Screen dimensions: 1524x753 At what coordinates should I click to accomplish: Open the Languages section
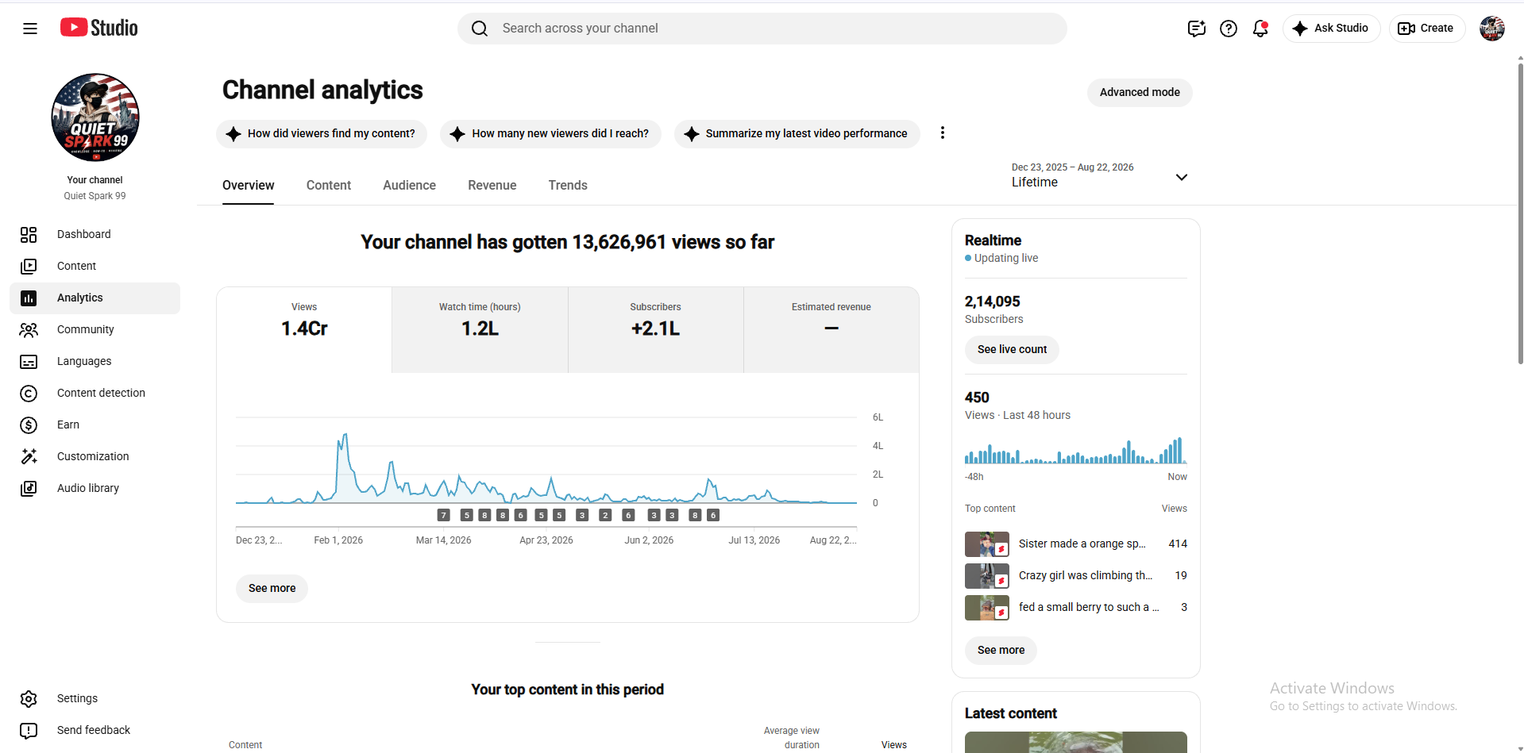point(95,361)
